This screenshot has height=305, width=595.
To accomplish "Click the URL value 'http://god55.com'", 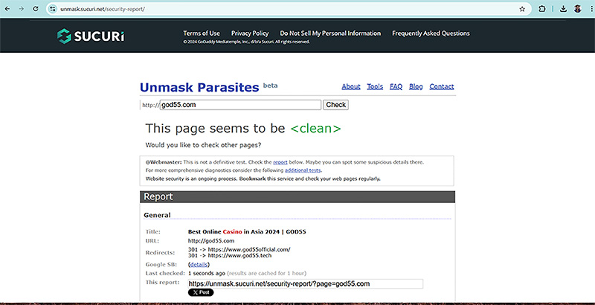I will (211, 240).
